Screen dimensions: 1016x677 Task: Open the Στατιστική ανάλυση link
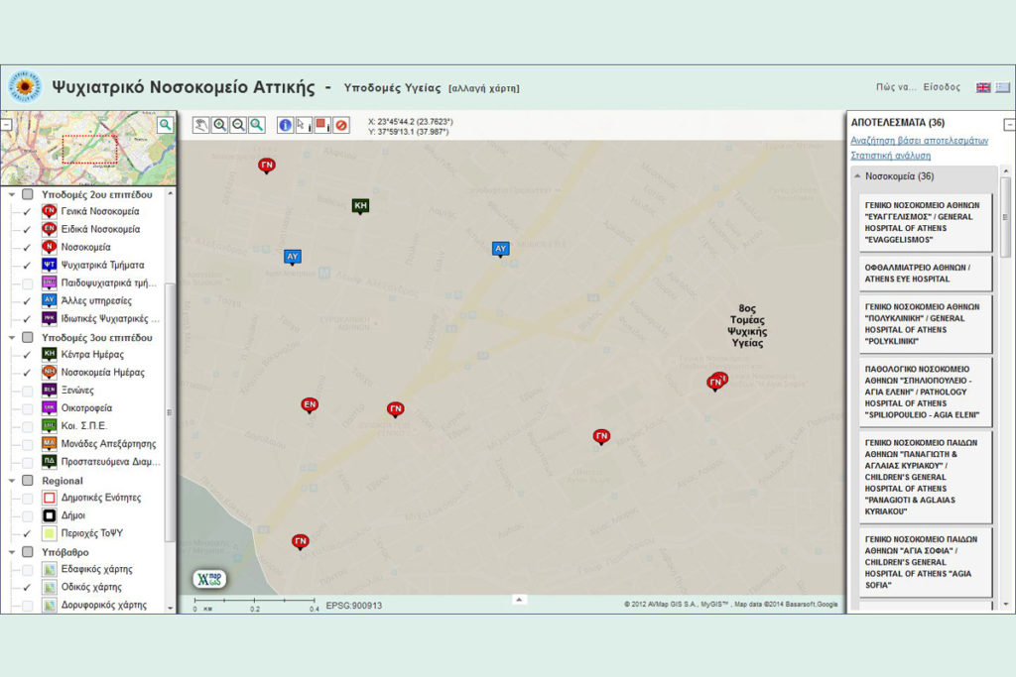coord(890,156)
